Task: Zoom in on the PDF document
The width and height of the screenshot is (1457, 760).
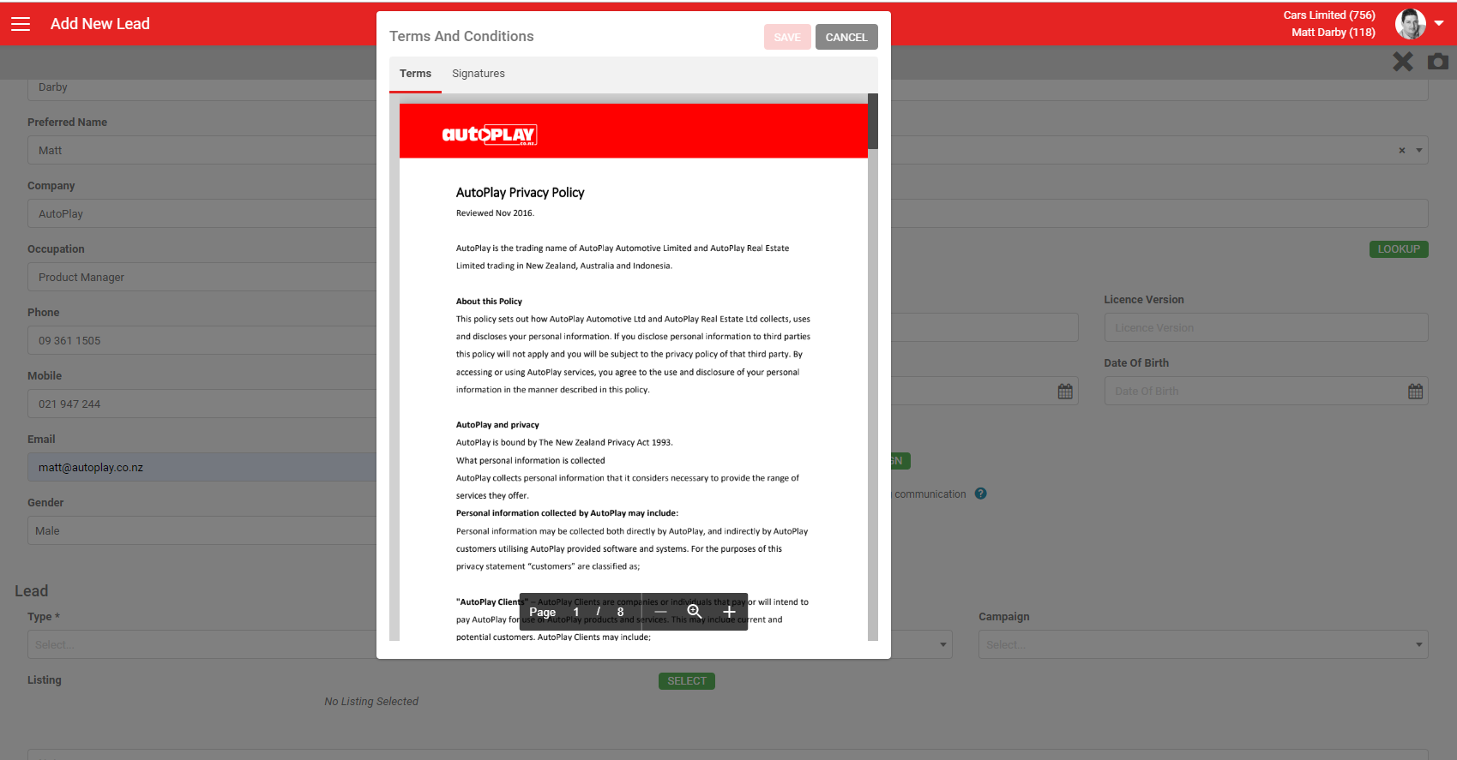Action: (729, 612)
